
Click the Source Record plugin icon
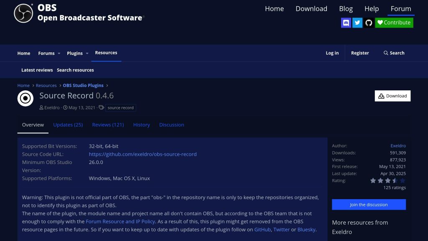(x=25, y=98)
